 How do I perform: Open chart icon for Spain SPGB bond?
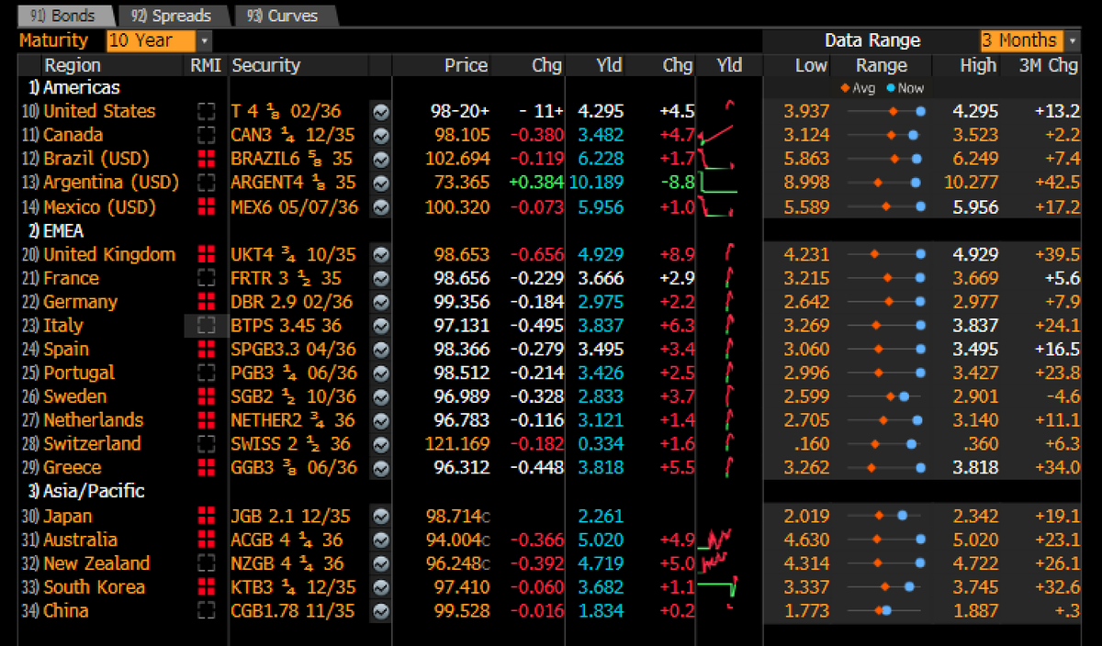point(380,350)
